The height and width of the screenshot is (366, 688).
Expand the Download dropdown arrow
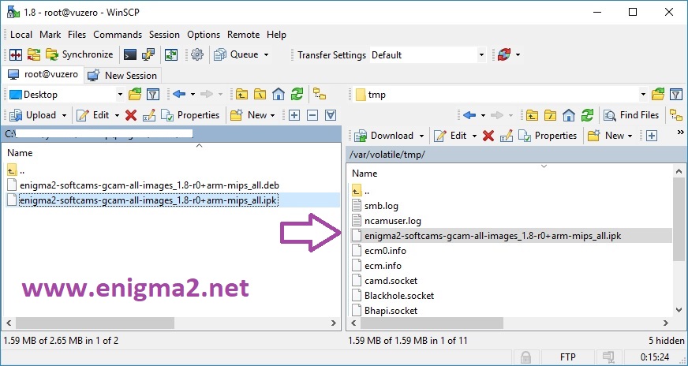point(421,136)
